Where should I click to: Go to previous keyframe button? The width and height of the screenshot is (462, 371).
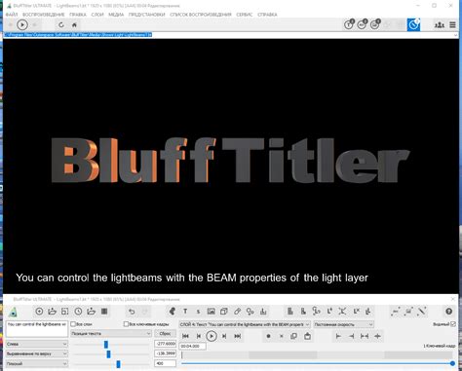199,336
